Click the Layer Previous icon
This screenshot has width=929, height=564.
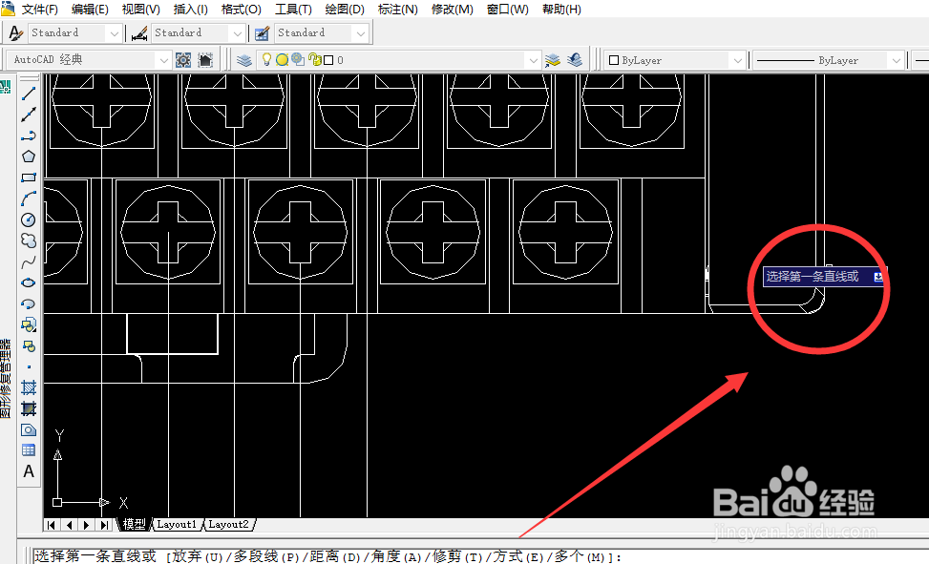click(x=575, y=60)
